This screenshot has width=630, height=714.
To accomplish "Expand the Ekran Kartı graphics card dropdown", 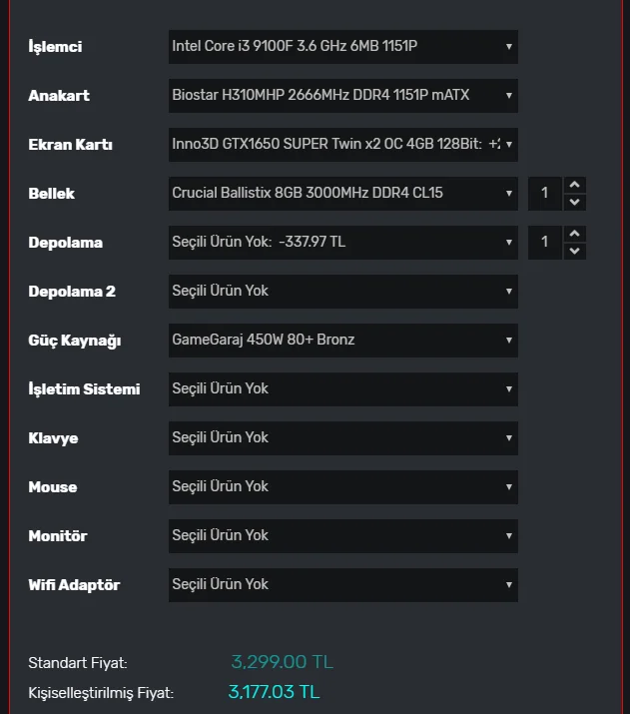I will click(342, 144).
